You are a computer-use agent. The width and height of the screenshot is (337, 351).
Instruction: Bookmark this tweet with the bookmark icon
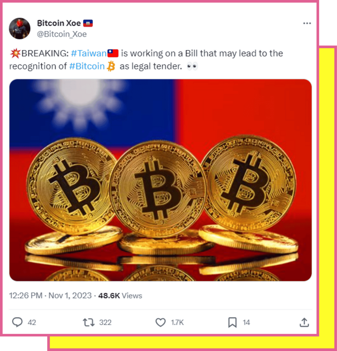(232, 323)
